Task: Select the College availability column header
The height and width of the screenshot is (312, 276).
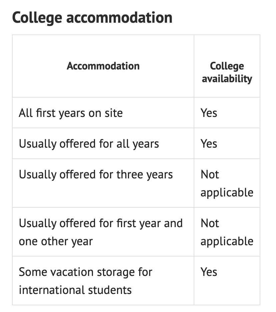Action: coord(227,72)
